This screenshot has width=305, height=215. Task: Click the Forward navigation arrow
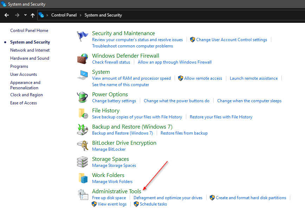point(17,15)
